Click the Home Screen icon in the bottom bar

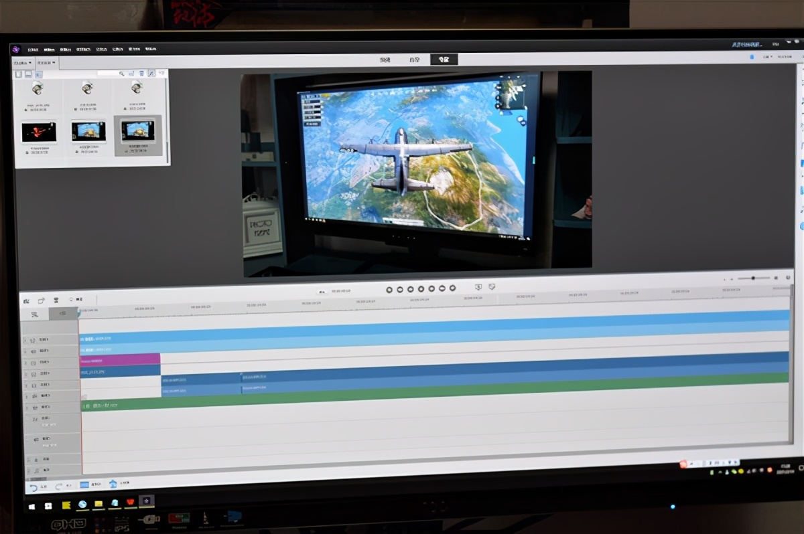(113, 483)
